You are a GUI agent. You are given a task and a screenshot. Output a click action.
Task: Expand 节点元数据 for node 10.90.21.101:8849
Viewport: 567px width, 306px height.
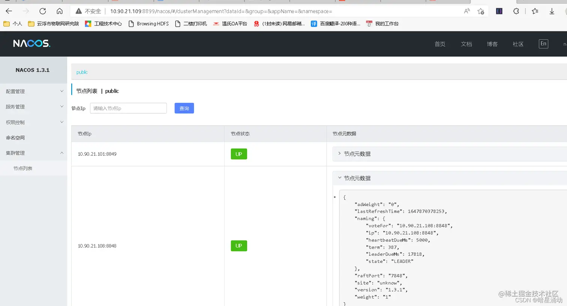pyautogui.click(x=450, y=154)
